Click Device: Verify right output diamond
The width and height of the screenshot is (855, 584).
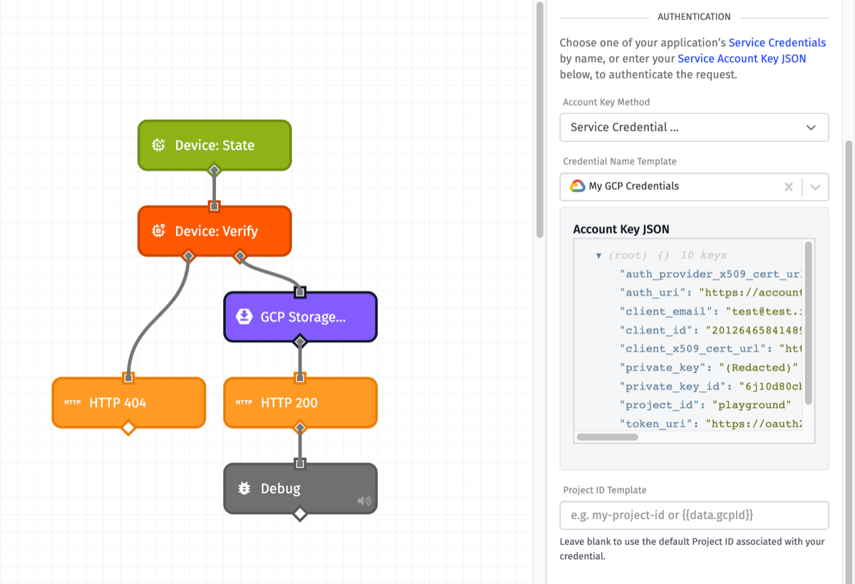tap(239, 255)
